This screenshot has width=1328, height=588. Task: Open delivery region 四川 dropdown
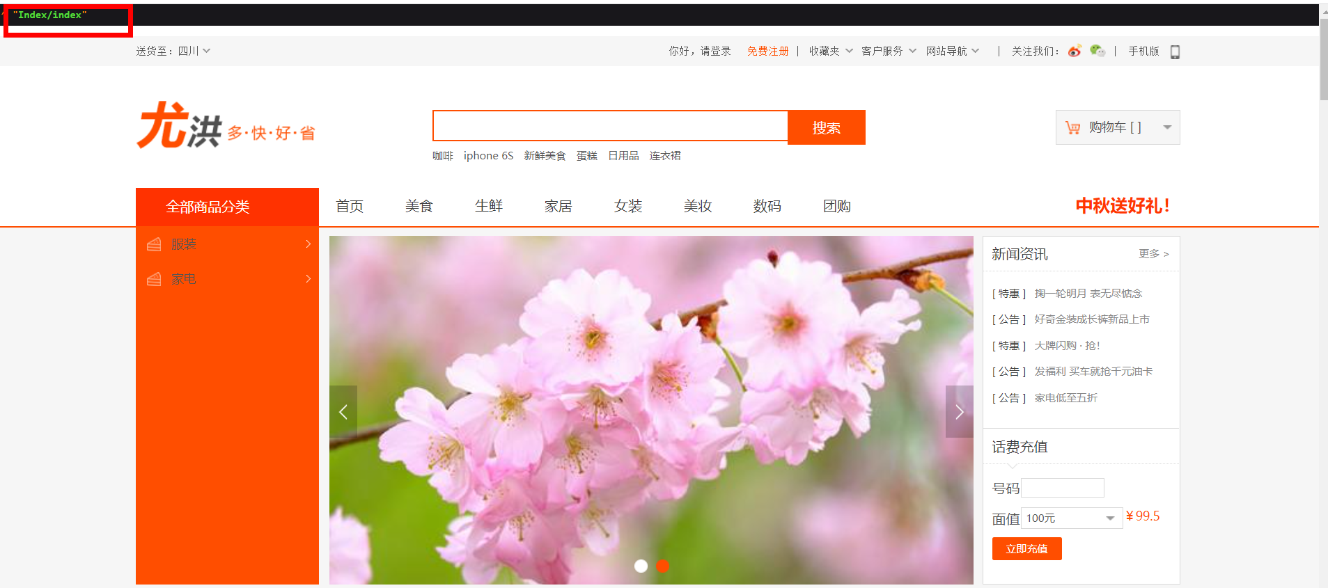[x=194, y=51]
